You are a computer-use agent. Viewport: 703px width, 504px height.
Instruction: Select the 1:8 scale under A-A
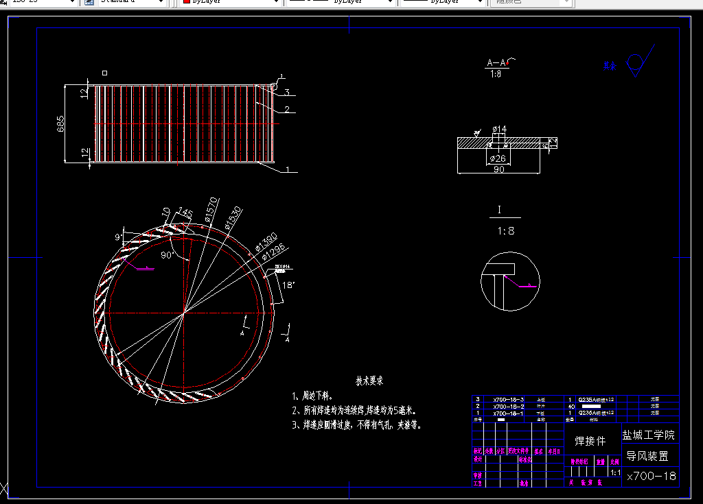click(x=496, y=74)
